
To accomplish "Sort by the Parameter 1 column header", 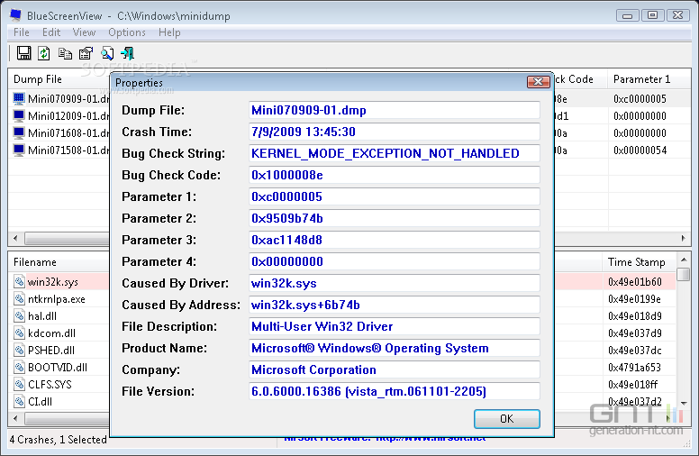I will coord(641,79).
